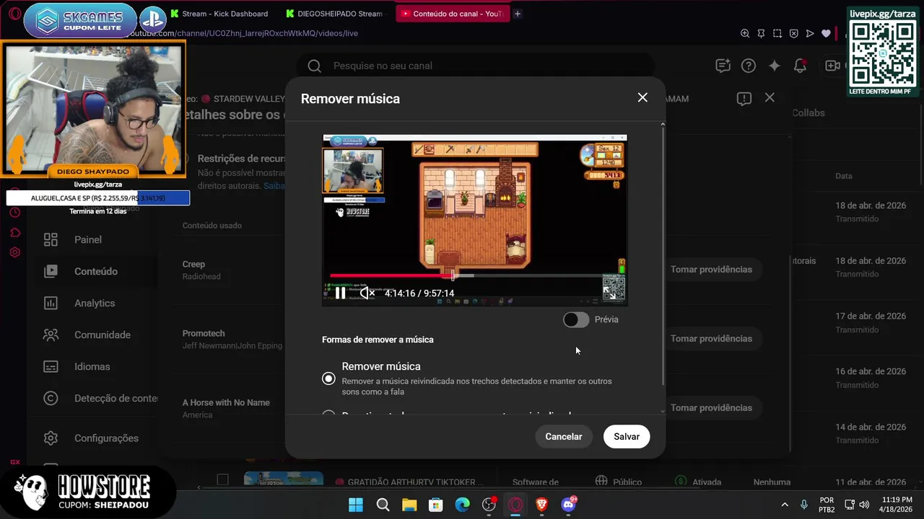
Task: Click Tomar providências for A Horse with No Name
Action: [711, 407]
